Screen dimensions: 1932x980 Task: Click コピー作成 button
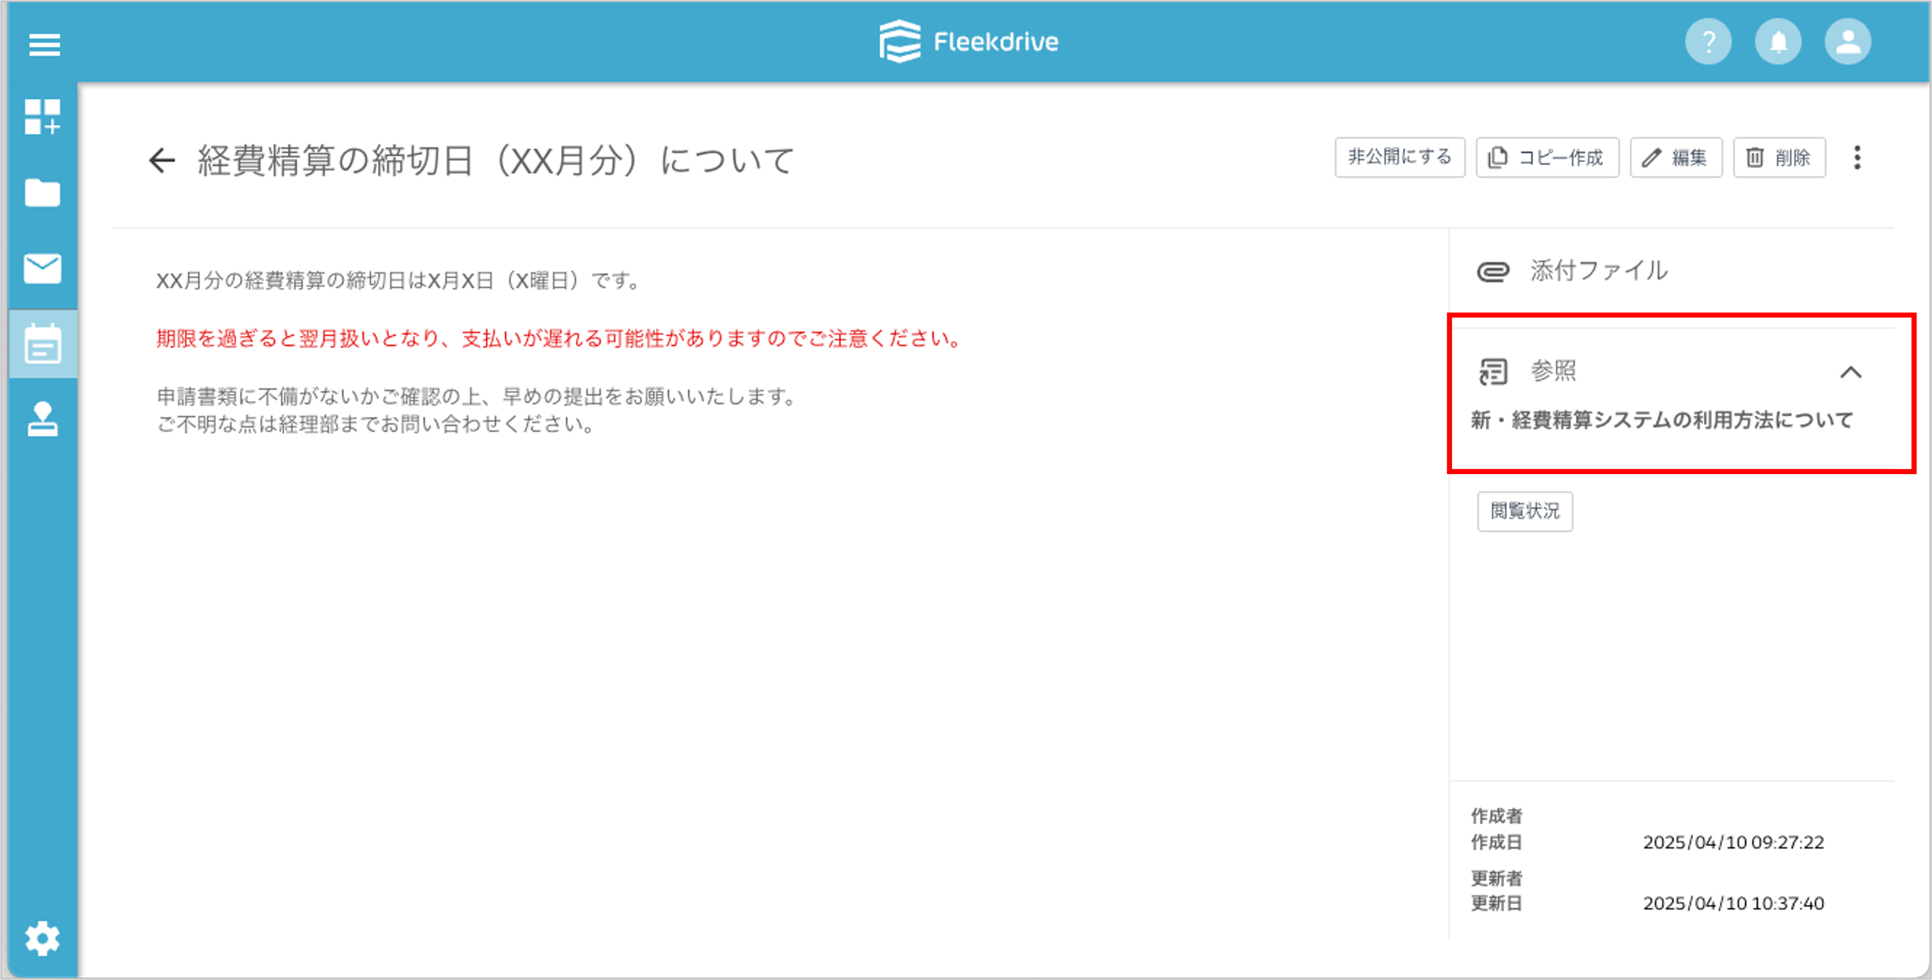pos(1547,158)
